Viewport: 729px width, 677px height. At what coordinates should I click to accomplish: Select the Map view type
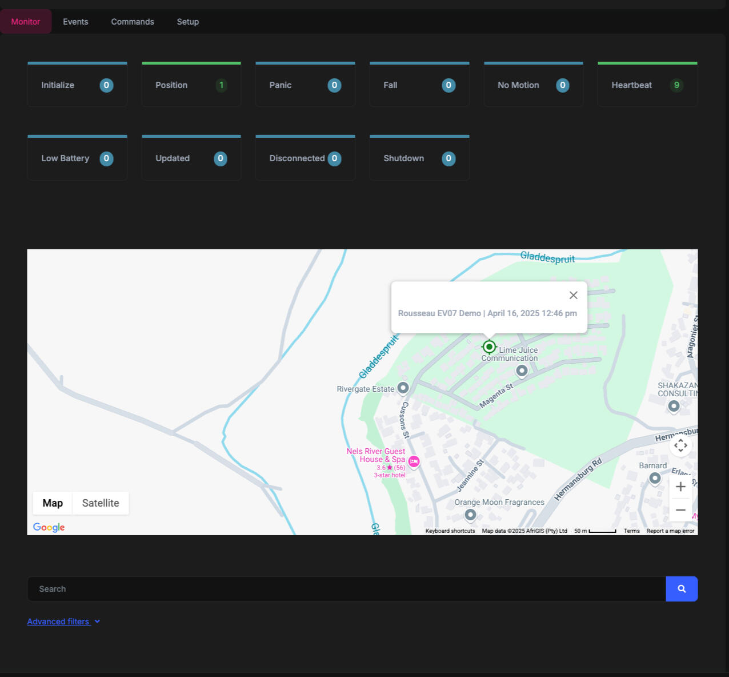[x=53, y=503]
